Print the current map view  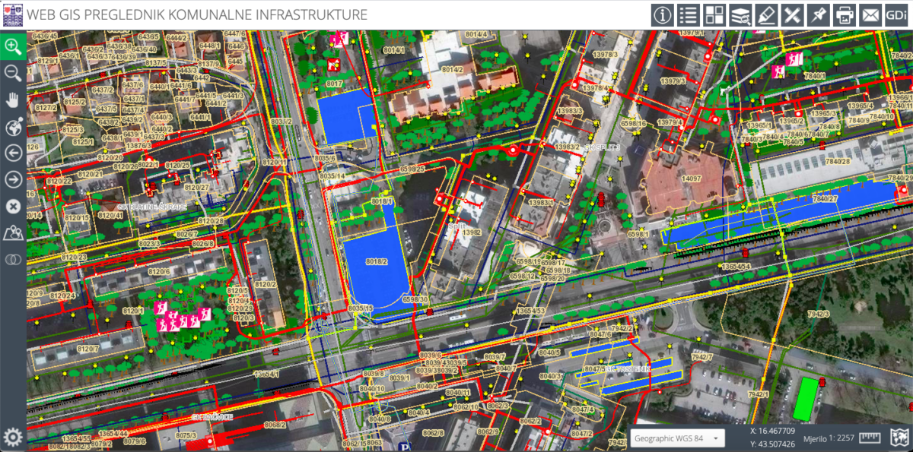(x=845, y=15)
